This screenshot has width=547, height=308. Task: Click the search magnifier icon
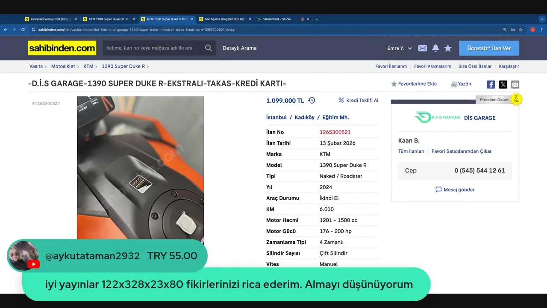click(x=208, y=48)
